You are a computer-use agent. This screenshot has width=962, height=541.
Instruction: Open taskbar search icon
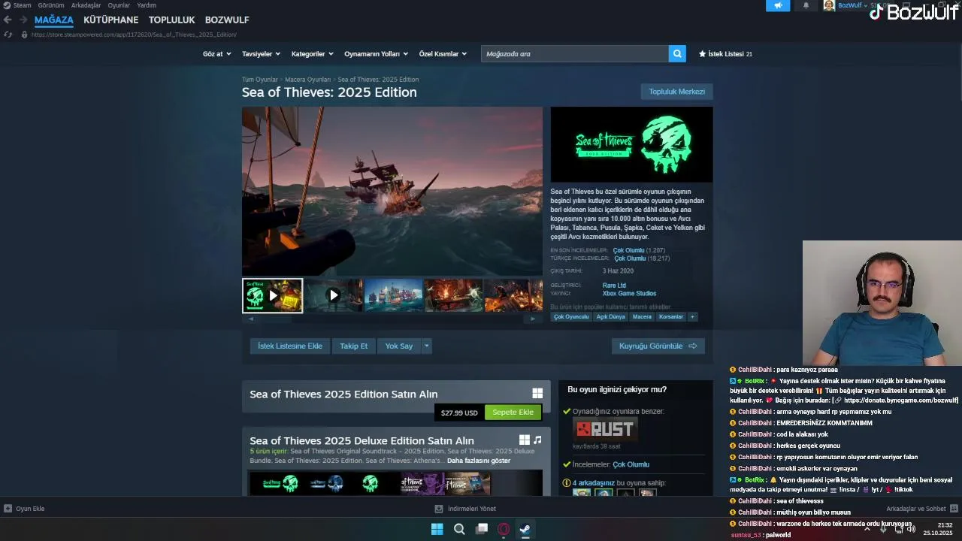pos(459,529)
